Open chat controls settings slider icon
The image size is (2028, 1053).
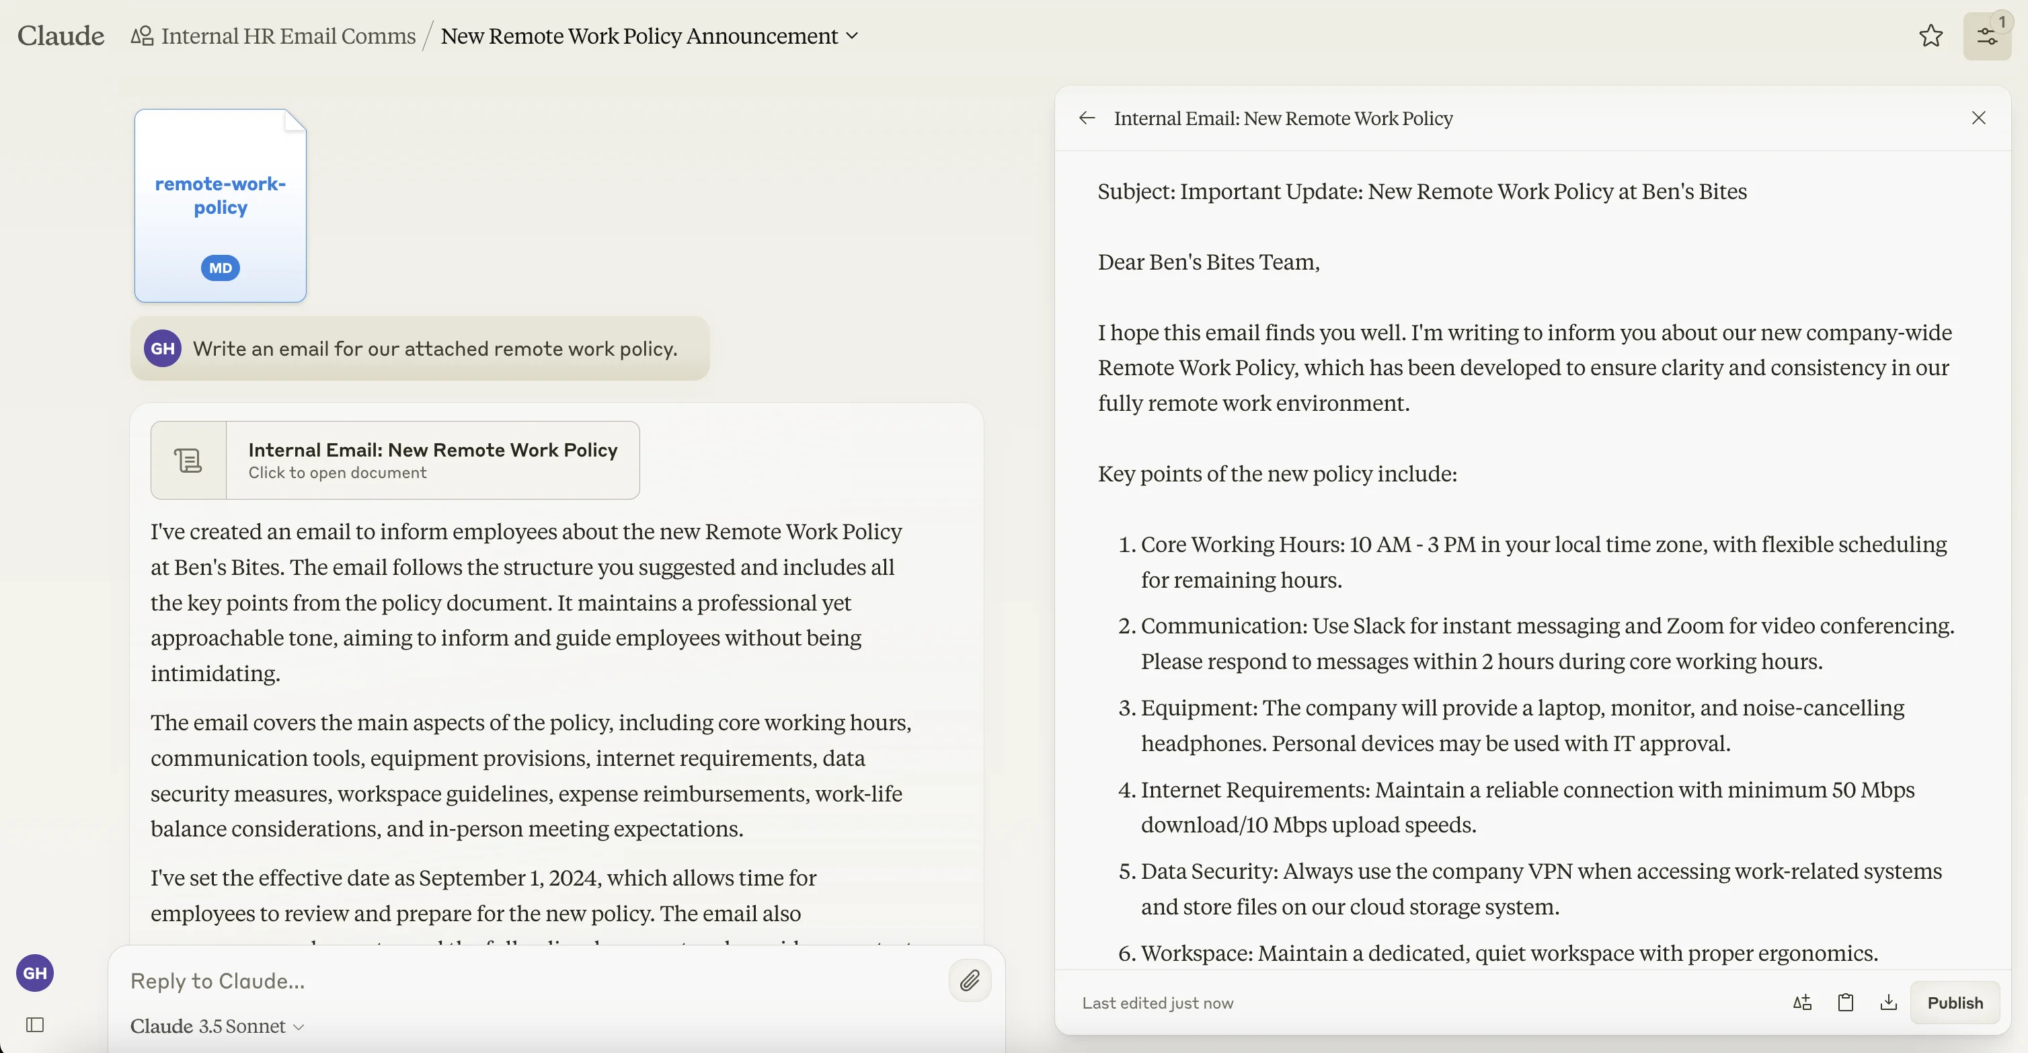click(1986, 36)
